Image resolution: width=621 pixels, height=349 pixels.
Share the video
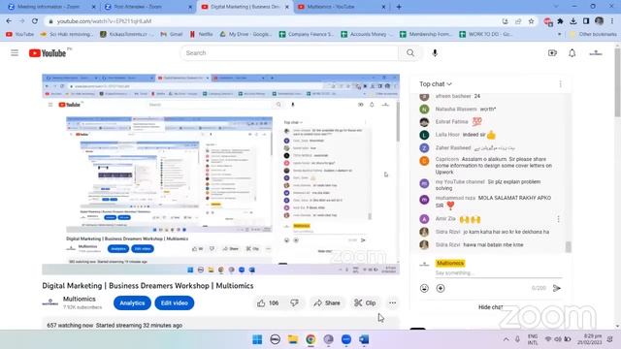pos(327,303)
